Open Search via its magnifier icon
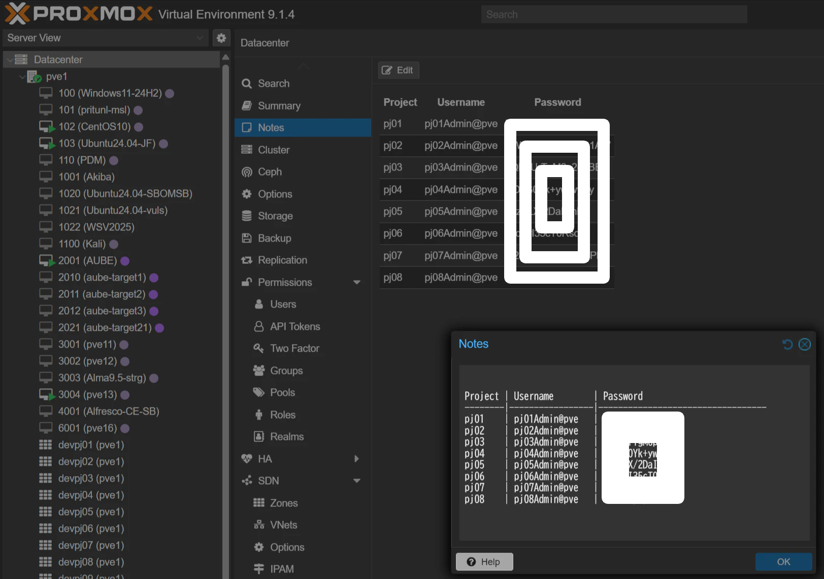 247,84
